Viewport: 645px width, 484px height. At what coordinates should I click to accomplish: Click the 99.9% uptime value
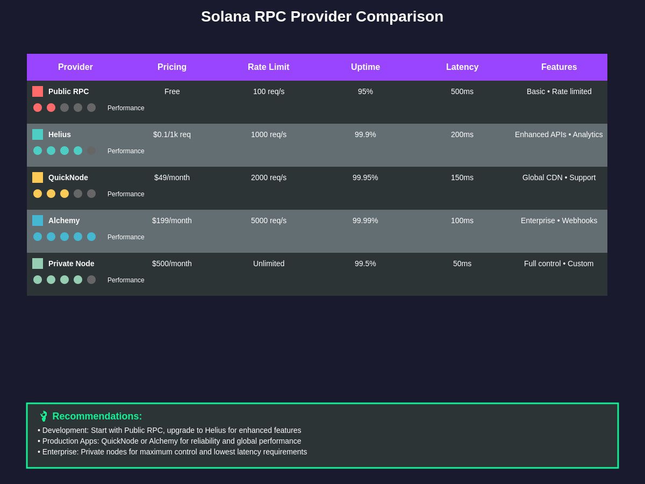pos(365,134)
